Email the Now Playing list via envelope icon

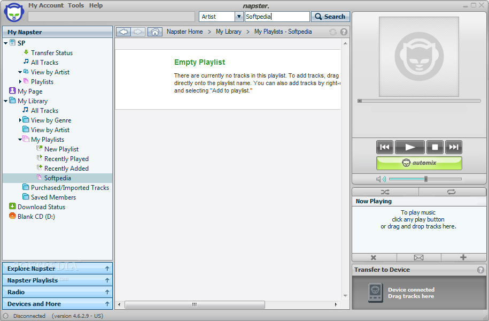pyautogui.click(x=418, y=258)
